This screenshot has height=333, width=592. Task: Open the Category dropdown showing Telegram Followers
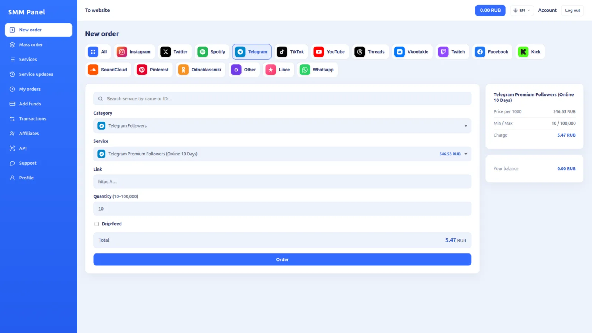click(282, 126)
